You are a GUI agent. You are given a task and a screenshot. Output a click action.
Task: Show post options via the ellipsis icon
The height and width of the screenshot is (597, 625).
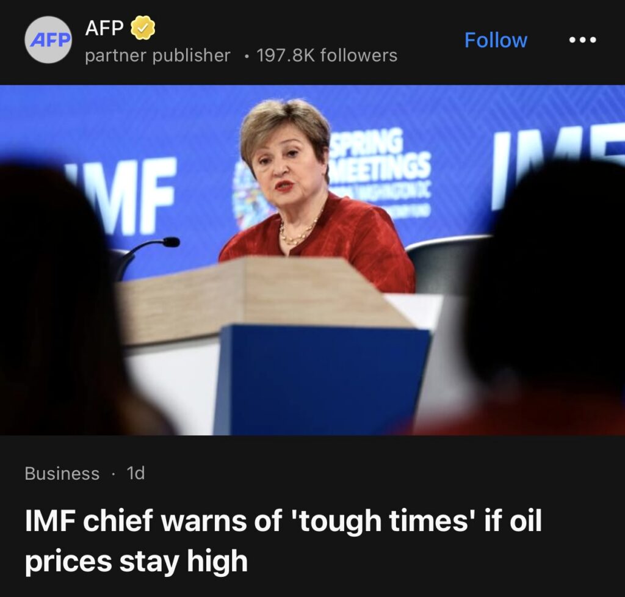tap(582, 40)
